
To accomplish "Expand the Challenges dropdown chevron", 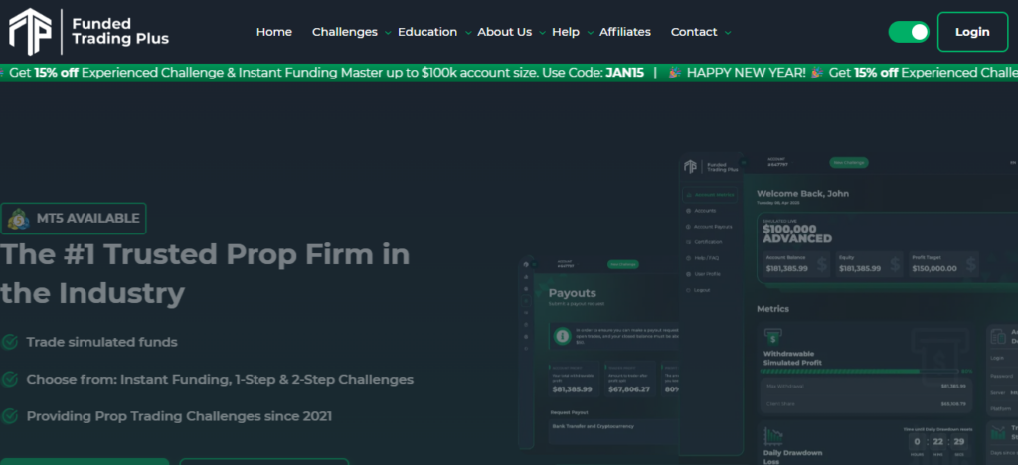I will pyautogui.click(x=388, y=33).
